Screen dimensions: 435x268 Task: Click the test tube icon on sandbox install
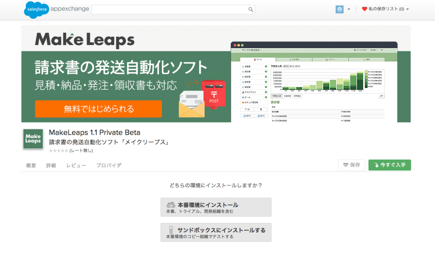(171, 230)
